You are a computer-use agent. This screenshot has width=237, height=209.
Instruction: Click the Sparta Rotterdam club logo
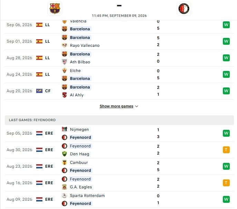click(x=65, y=196)
